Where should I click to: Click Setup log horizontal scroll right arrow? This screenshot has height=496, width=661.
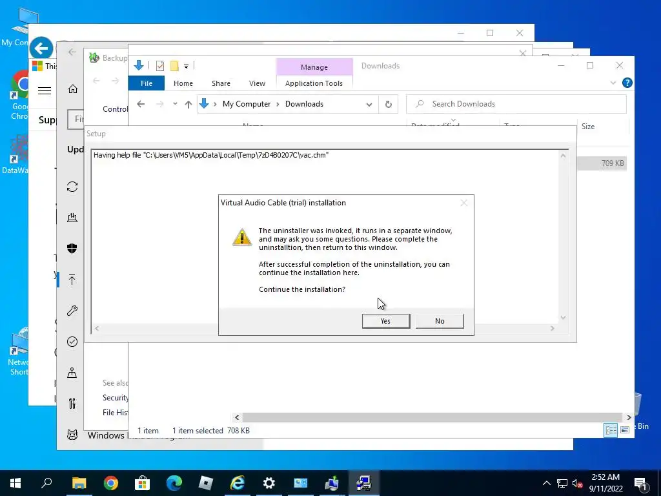click(x=553, y=328)
